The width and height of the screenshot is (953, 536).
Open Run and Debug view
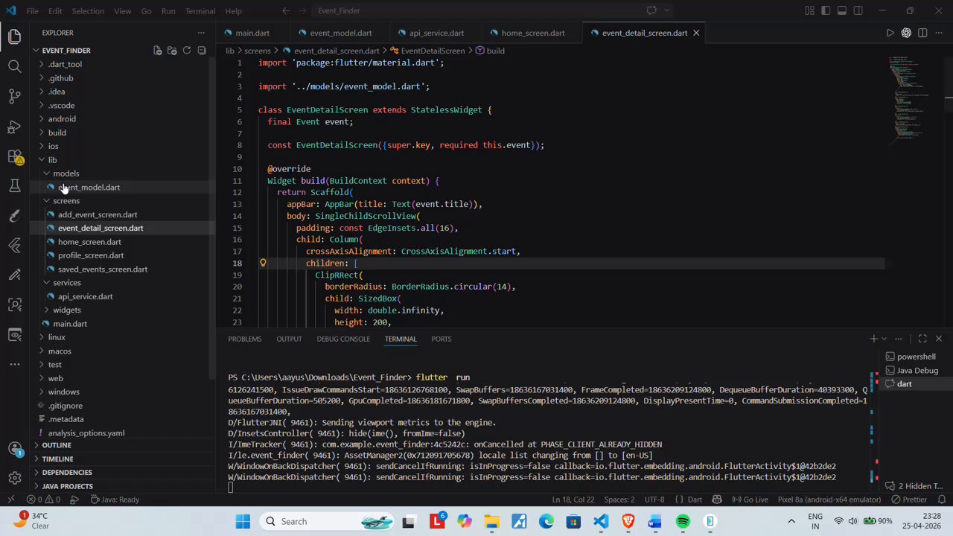[x=14, y=127]
